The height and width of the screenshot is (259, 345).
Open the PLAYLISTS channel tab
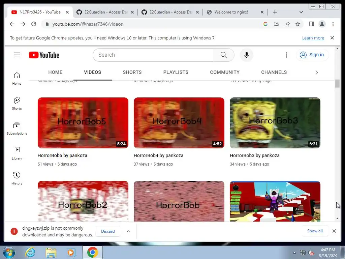tap(176, 72)
